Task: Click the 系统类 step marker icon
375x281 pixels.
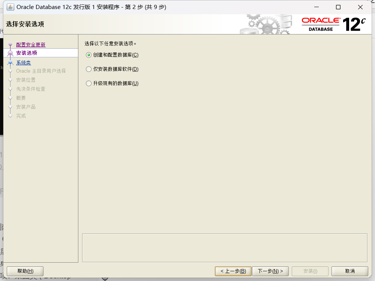Action: (x=10, y=63)
